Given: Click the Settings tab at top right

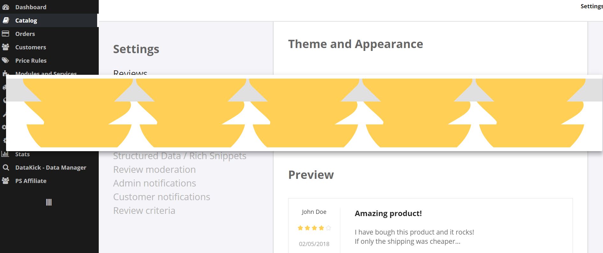Looking at the screenshot, I should click(x=591, y=6).
